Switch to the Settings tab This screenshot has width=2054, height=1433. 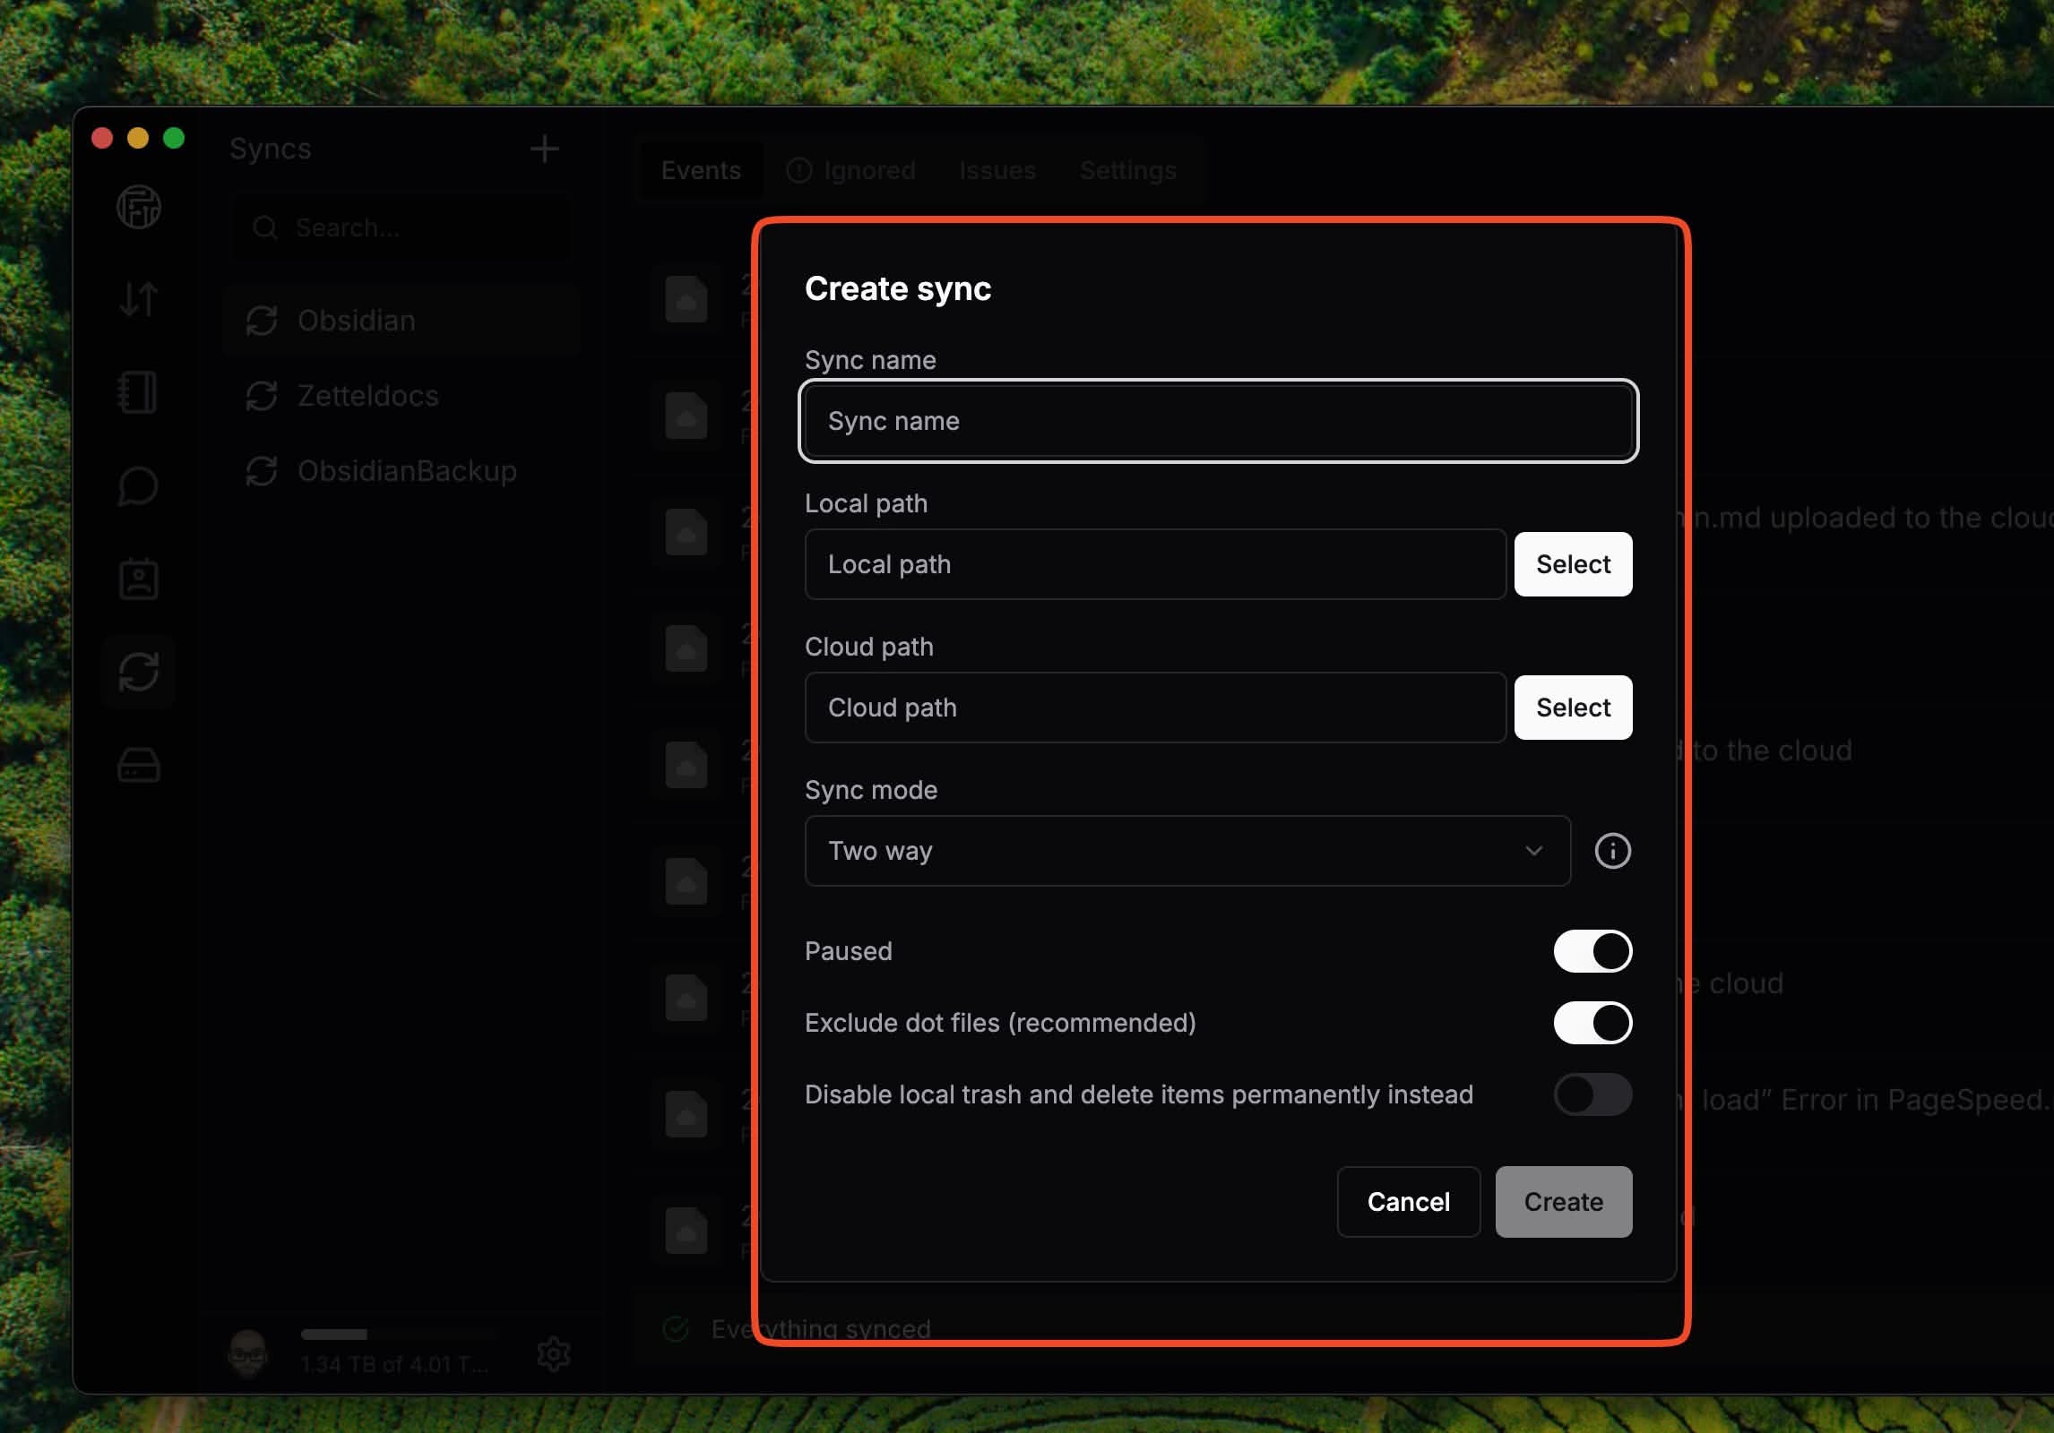pos(1127,170)
